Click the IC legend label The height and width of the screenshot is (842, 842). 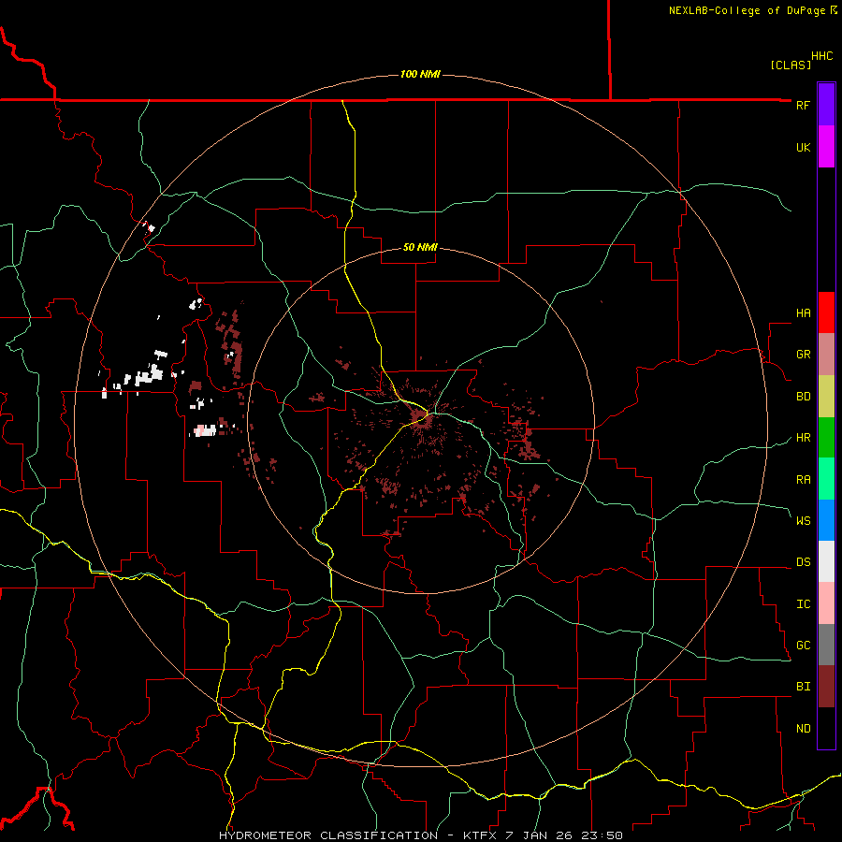(803, 604)
